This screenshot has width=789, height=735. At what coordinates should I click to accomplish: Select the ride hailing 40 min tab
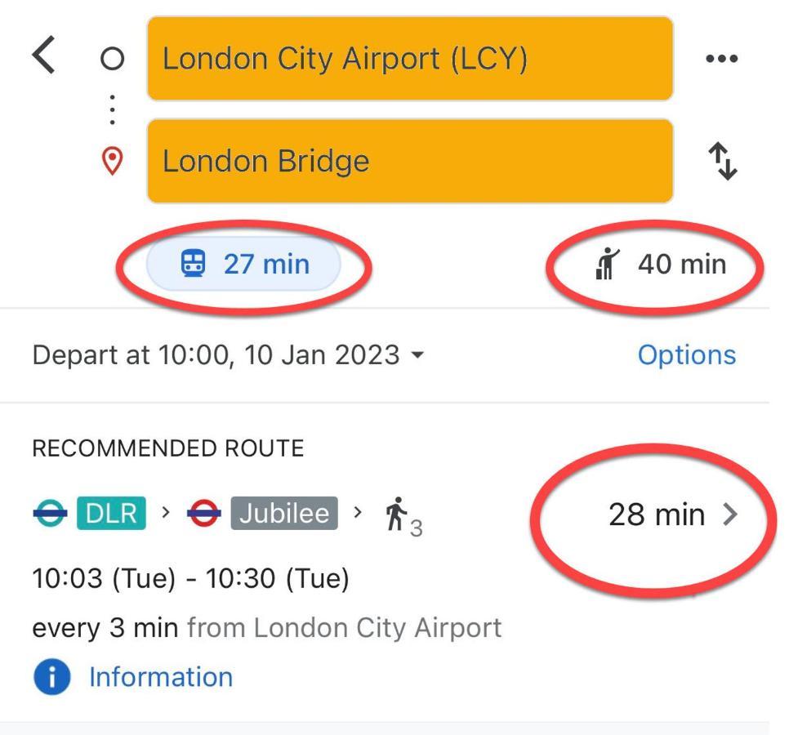pyautogui.click(x=660, y=264)
